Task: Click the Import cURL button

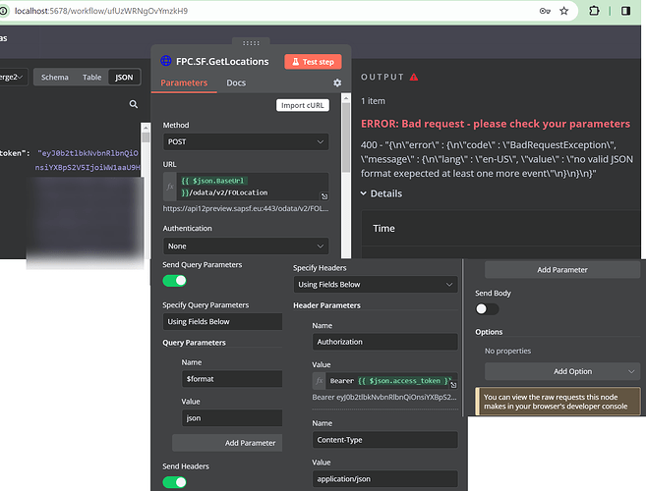Action: point(302,105)
